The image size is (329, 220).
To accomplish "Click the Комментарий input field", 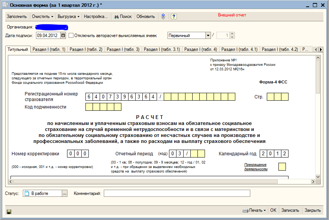I will 177,193.
